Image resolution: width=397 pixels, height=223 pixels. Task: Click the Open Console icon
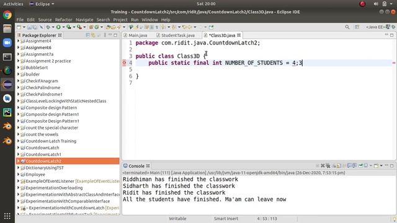pyautogui.click(x=377, y=166)
